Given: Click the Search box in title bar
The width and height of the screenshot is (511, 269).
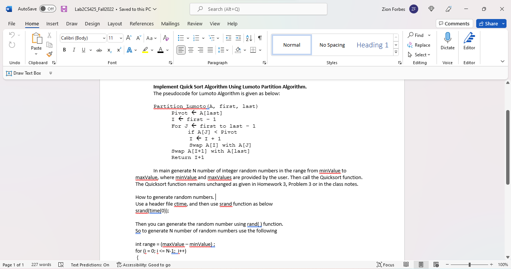Looking at the screenshot, I should tap(258, 9).
